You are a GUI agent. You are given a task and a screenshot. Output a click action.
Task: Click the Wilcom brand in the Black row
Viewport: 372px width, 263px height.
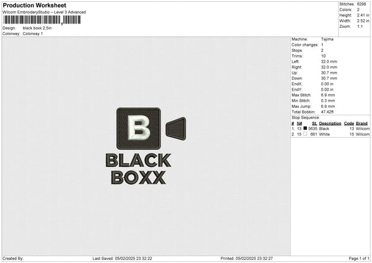363,128
